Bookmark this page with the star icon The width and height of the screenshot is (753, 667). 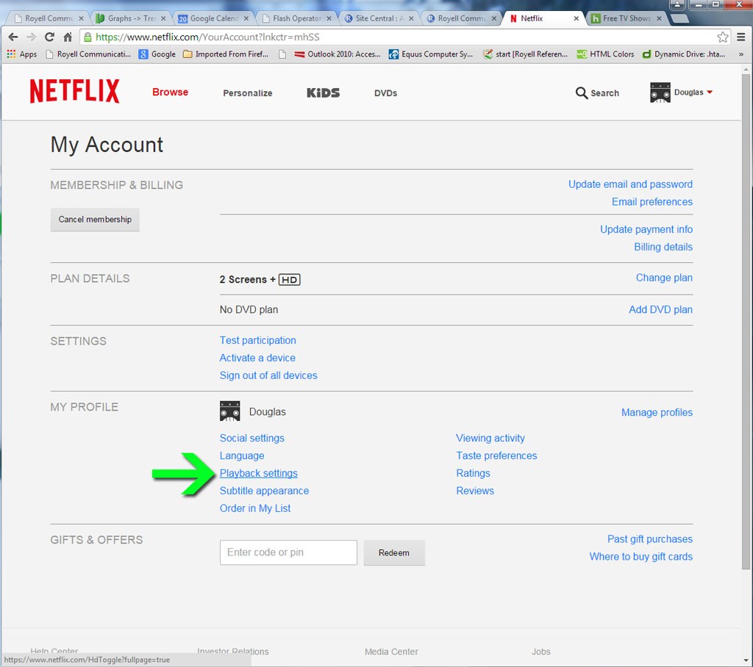coord(722,37)
